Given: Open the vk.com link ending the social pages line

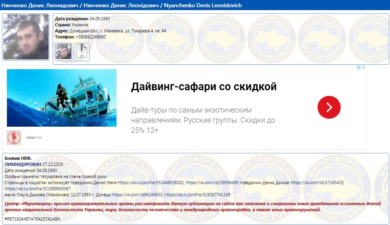Looking at the screenshot, I should [317, 183].
